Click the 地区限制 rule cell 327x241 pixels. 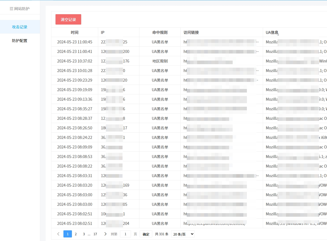point(160,61)
